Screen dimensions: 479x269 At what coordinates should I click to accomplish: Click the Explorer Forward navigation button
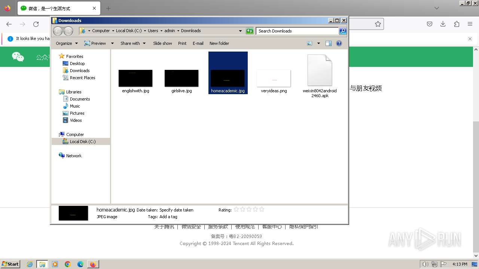(x=68, y=31)
